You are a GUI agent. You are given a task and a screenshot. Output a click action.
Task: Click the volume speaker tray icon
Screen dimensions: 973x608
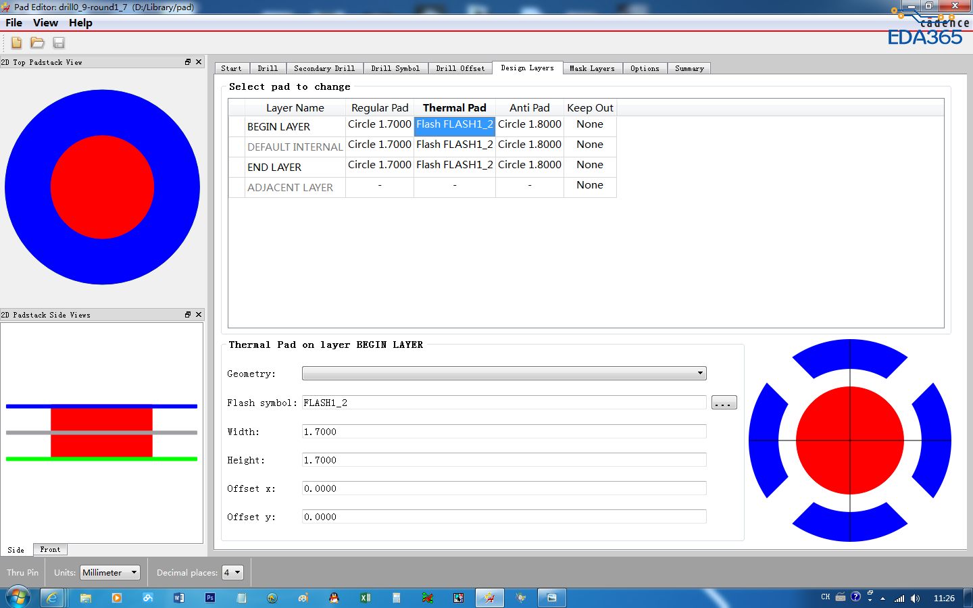click(915, 599)
